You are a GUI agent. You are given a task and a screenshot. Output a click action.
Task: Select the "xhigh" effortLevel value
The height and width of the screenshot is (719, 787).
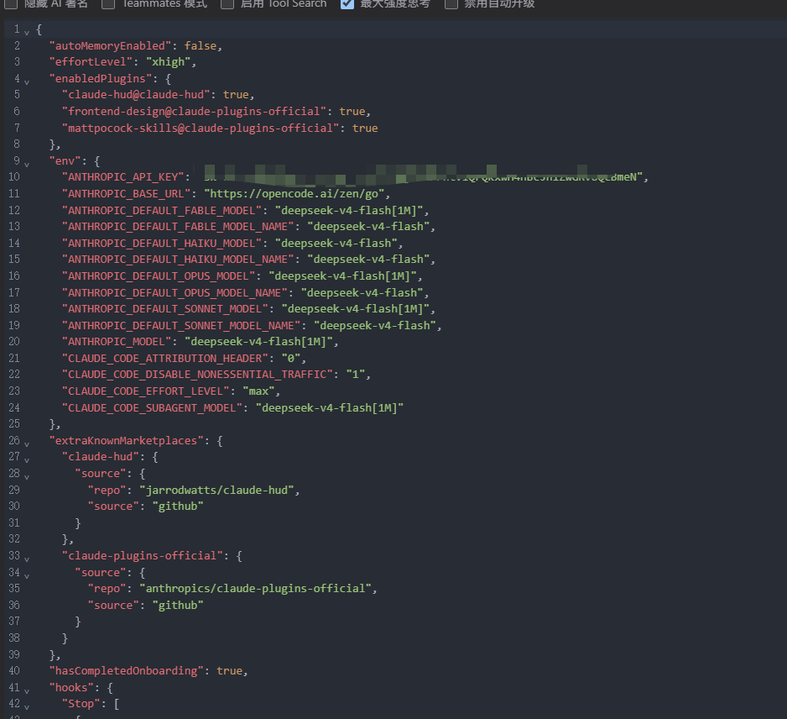168,62
